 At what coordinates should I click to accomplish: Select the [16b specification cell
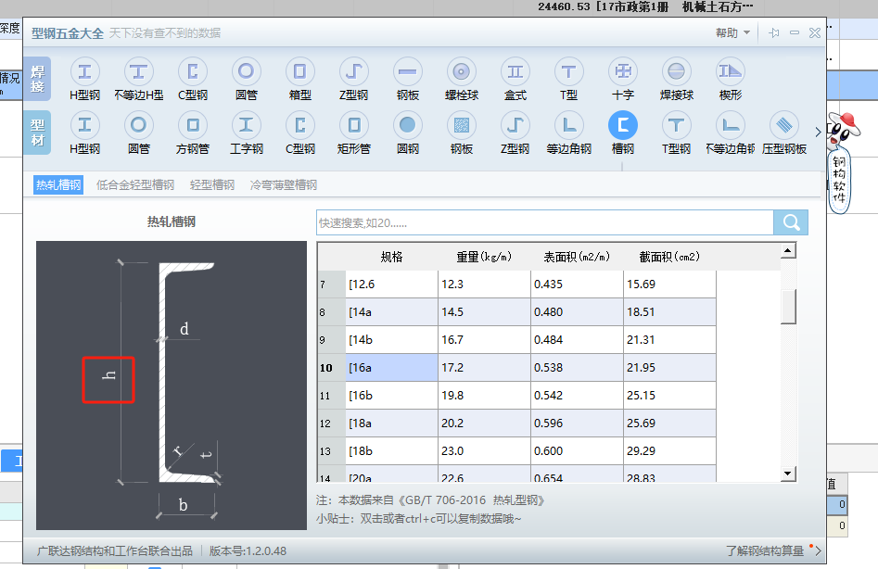tap(391, 395)
